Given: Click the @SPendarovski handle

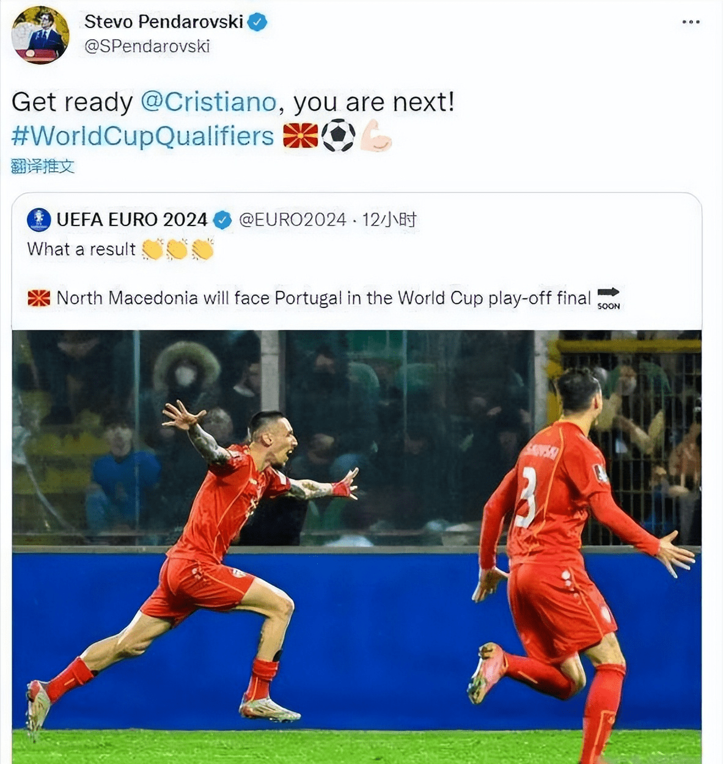Looking at the screenshot, I should (x=147, y=46).
